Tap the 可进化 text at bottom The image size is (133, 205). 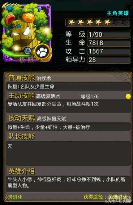15,197
